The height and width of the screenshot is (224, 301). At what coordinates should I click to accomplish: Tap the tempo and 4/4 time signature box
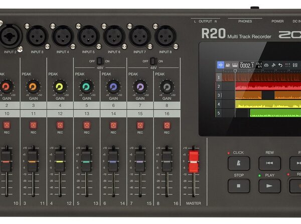(x=259, y=65)
